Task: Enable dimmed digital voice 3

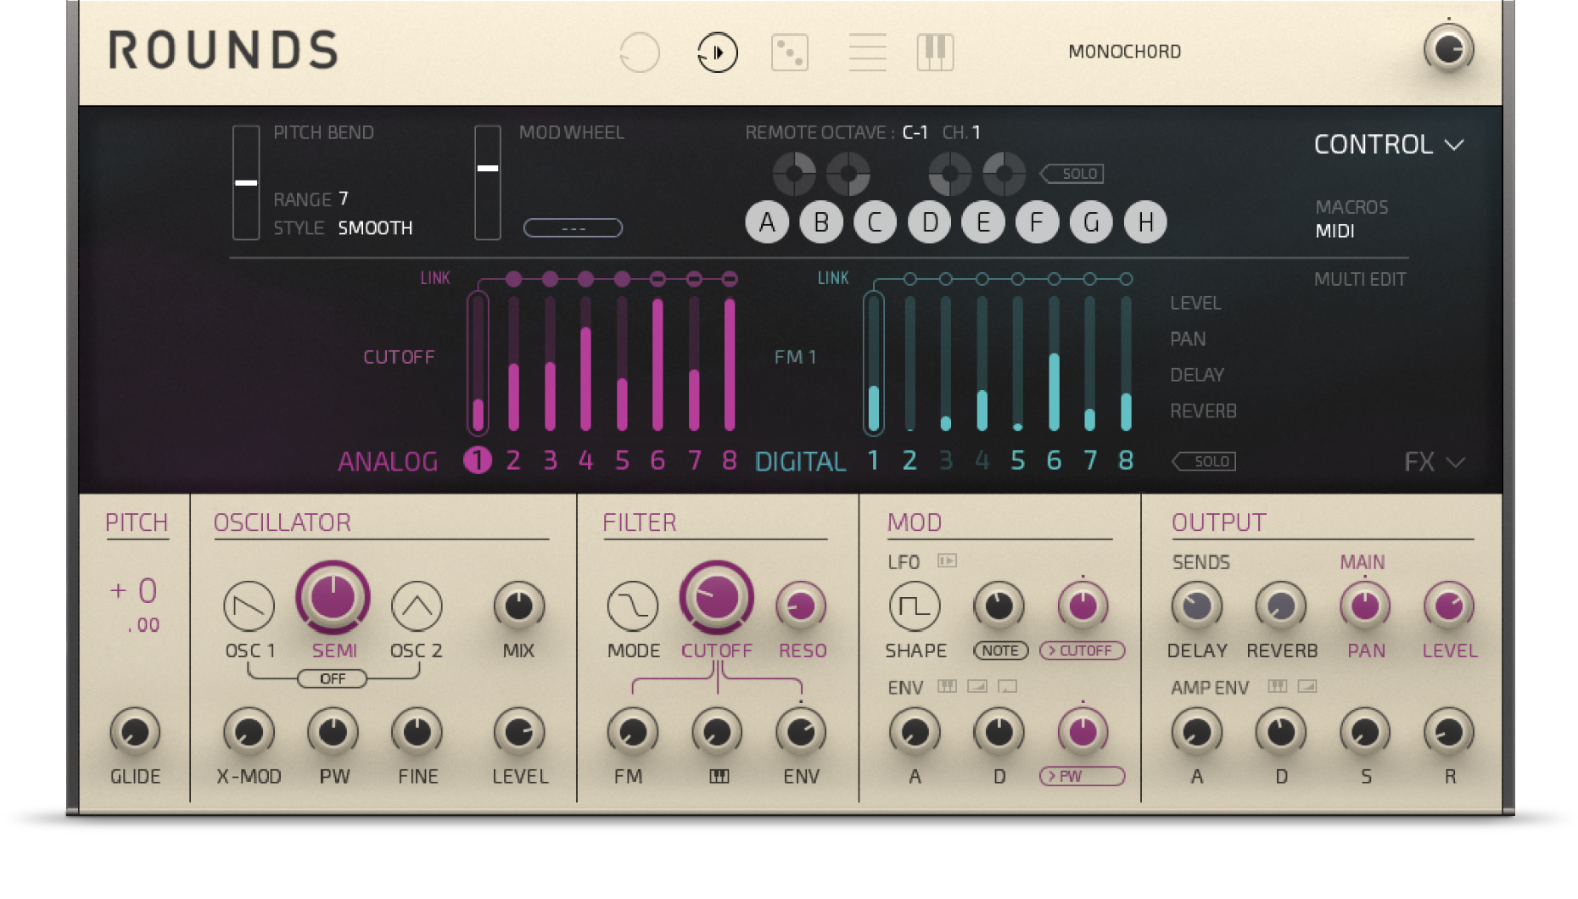Action: pyautogui.click(x=946, y=461)
